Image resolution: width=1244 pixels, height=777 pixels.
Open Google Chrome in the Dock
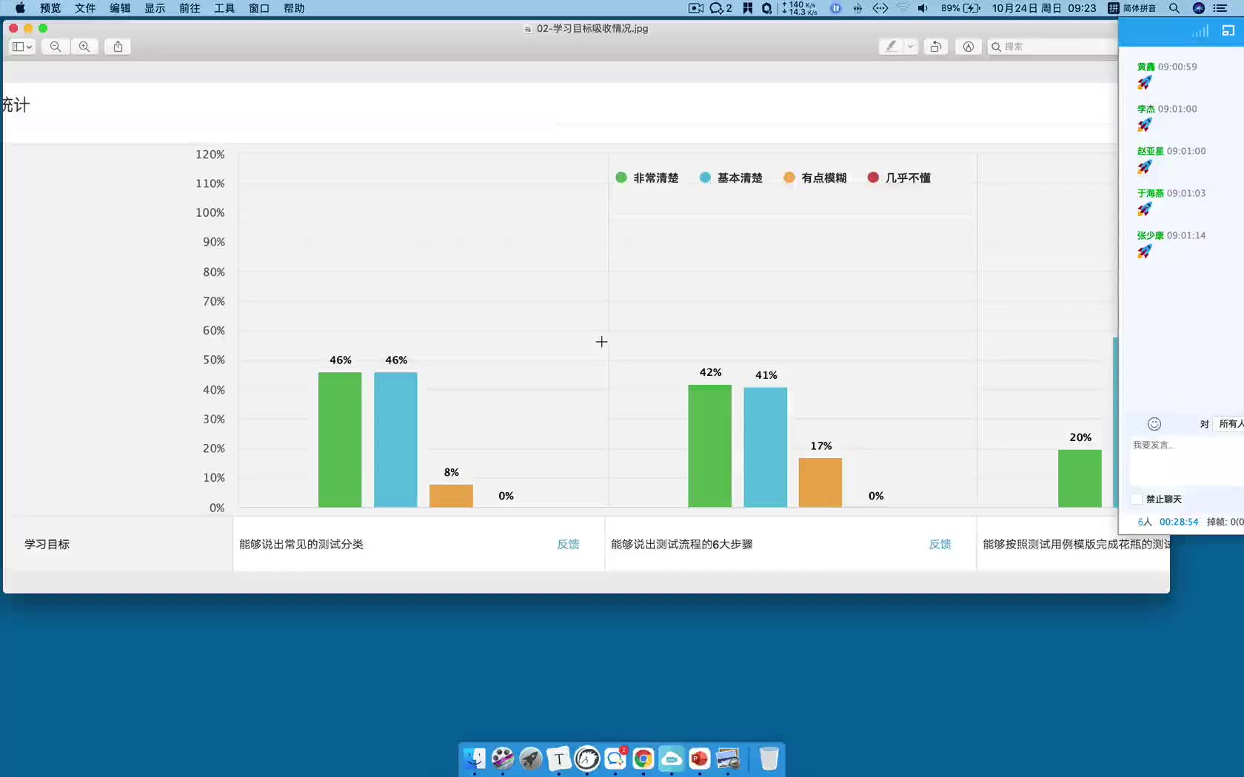pos(643,758)
